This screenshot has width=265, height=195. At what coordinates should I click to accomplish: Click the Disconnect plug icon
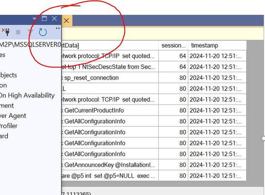click(x=6, y=32)
